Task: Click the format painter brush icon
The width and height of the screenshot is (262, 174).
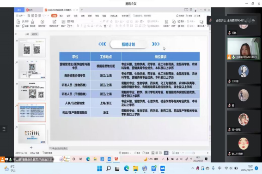Action: point(33,22)
